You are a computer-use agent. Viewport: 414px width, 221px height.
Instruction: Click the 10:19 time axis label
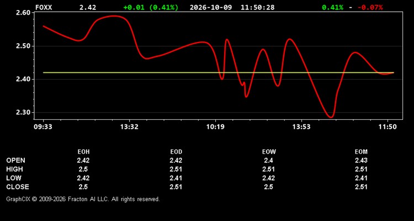point(215,127)
